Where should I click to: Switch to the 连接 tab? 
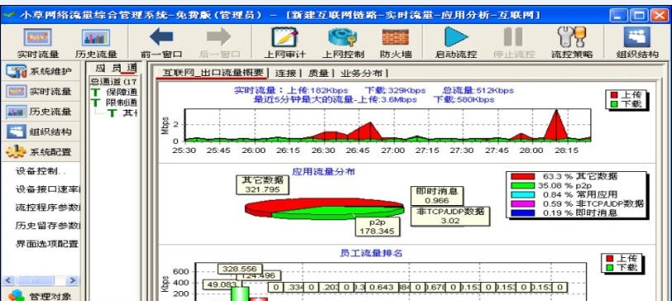[286, 74]
